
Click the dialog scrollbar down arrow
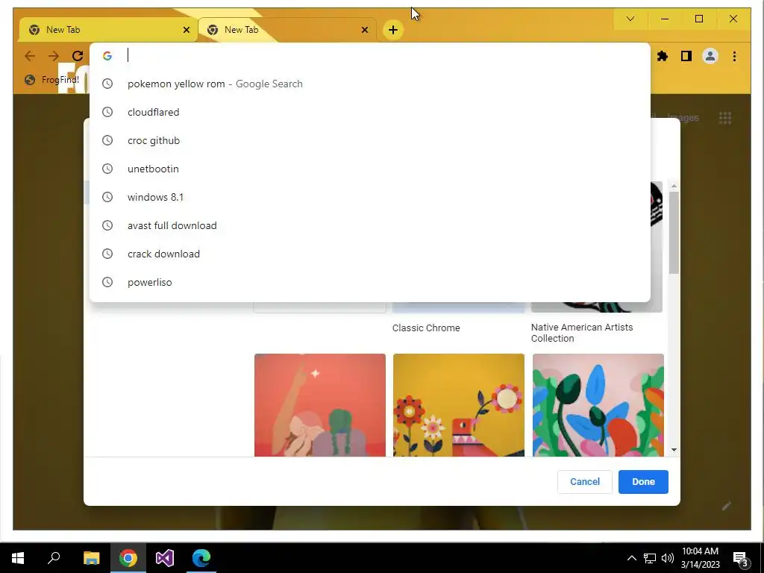coord(674,450)
